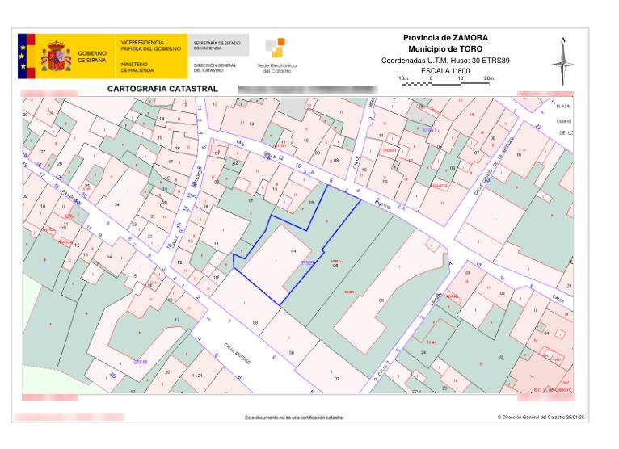Select 'VICEPRESIDENCIA PRIMERA DEL GOBIERNO' header text
Screen dimensions: 619x449
(x=151, y=45)
